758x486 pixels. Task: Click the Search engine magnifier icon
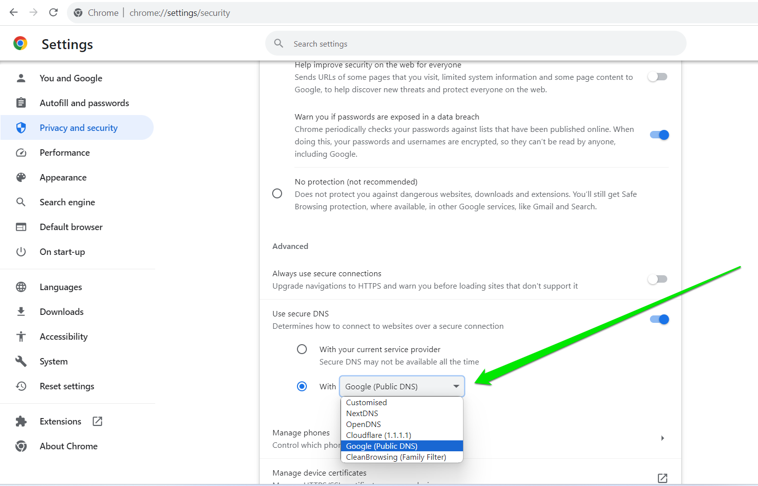21,202
